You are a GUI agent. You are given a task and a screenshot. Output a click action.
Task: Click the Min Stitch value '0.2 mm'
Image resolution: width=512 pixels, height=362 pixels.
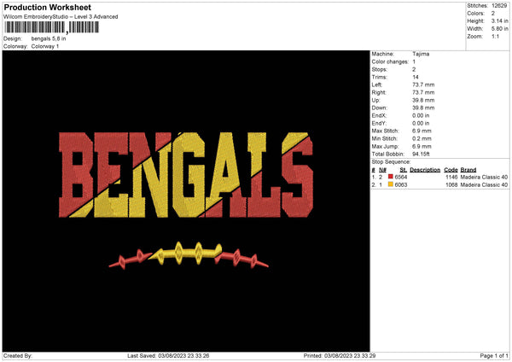[422, 139]
